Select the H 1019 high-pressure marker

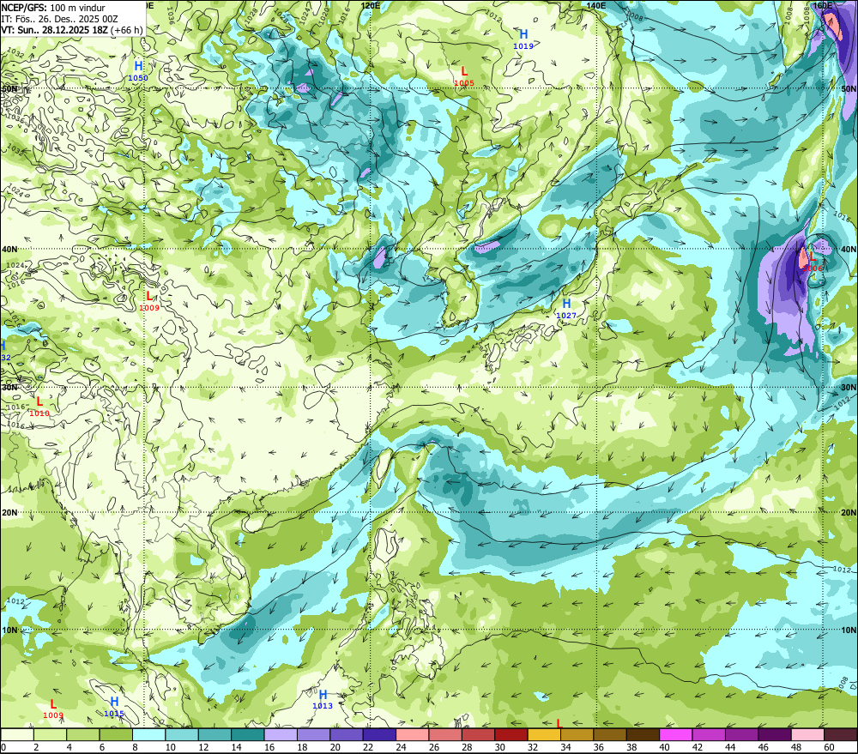click(x=523, y=39)
